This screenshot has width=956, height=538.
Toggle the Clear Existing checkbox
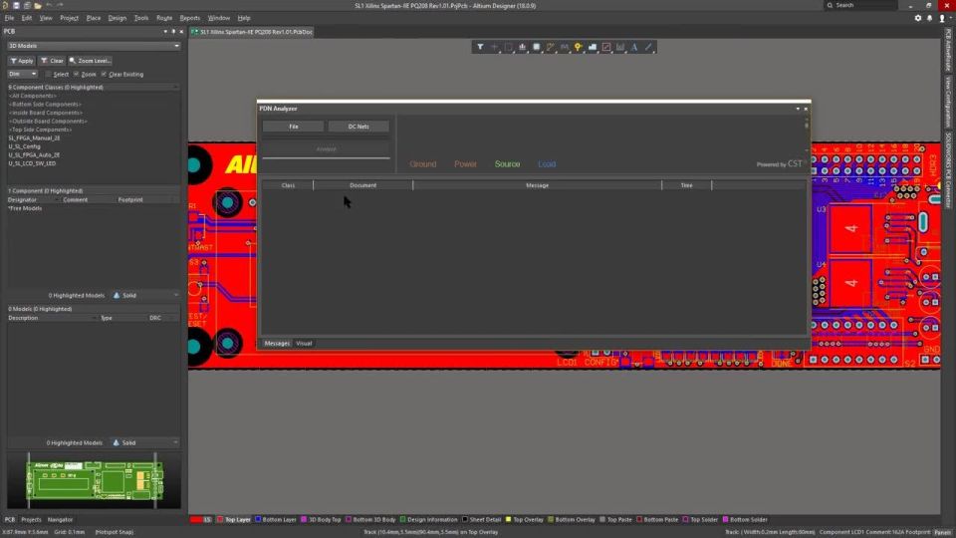pyautogui.click(x=104, y=75)
